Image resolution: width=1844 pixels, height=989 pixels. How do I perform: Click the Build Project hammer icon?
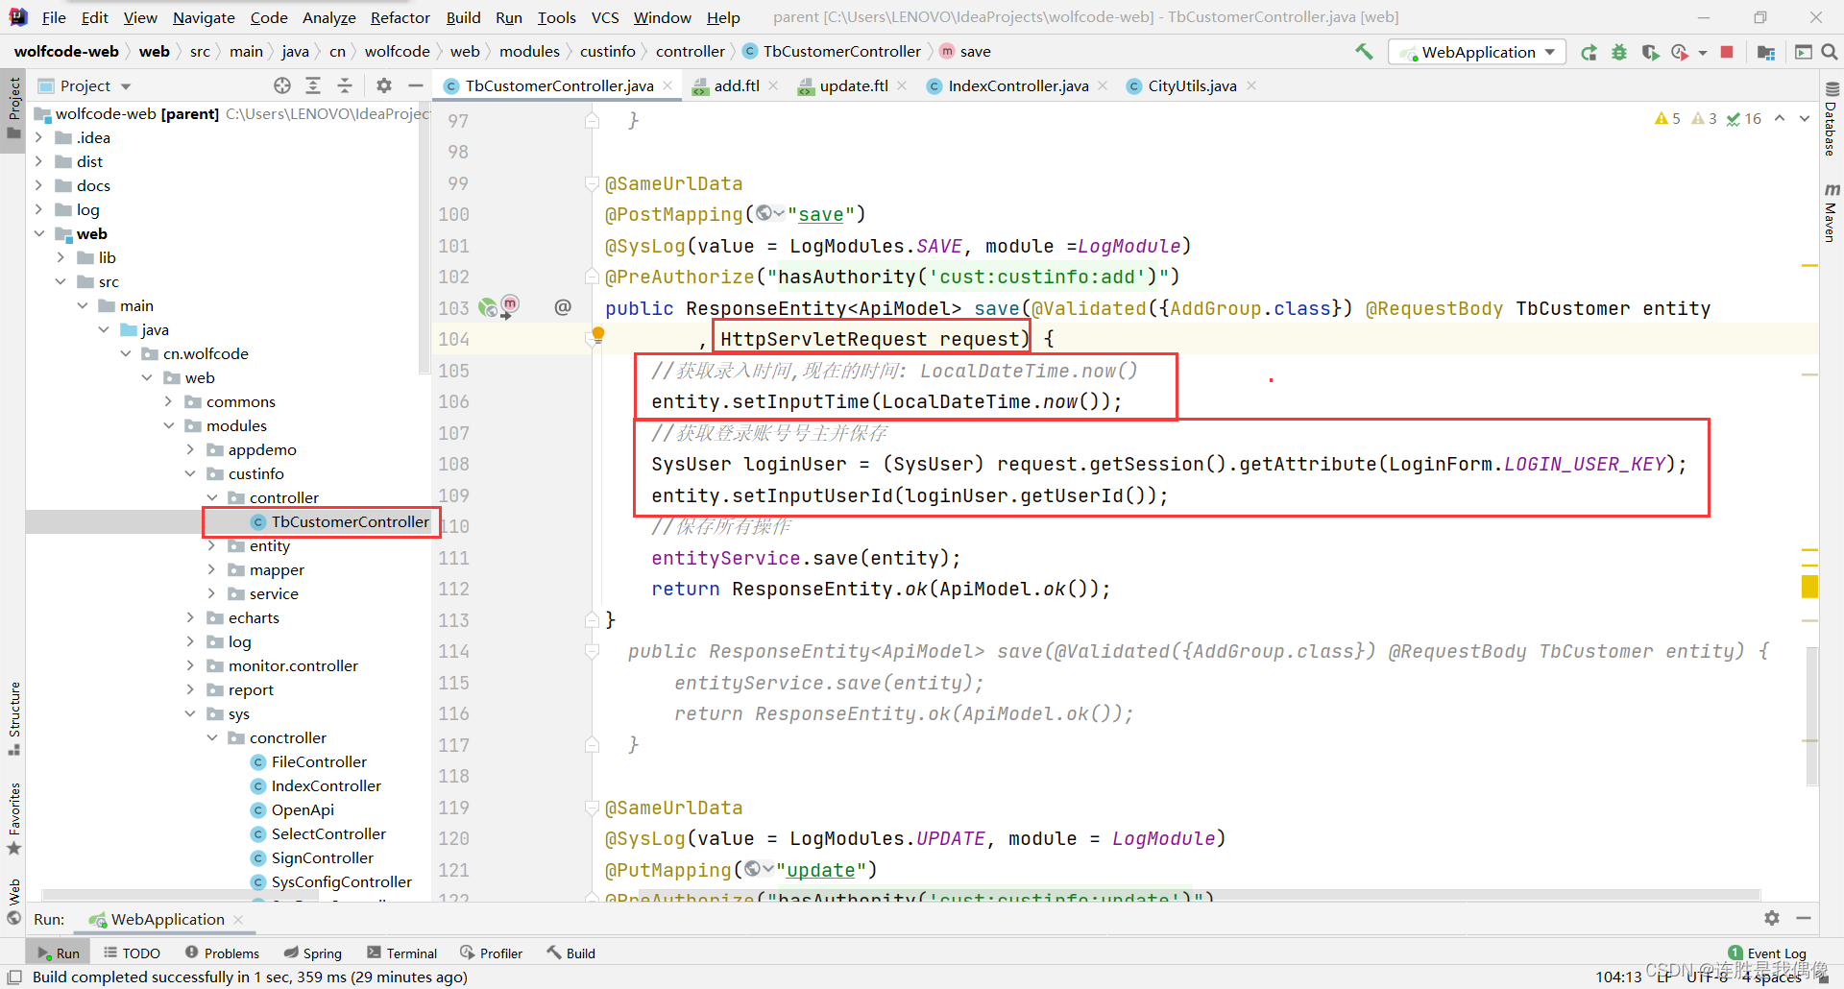point(1364,52)
